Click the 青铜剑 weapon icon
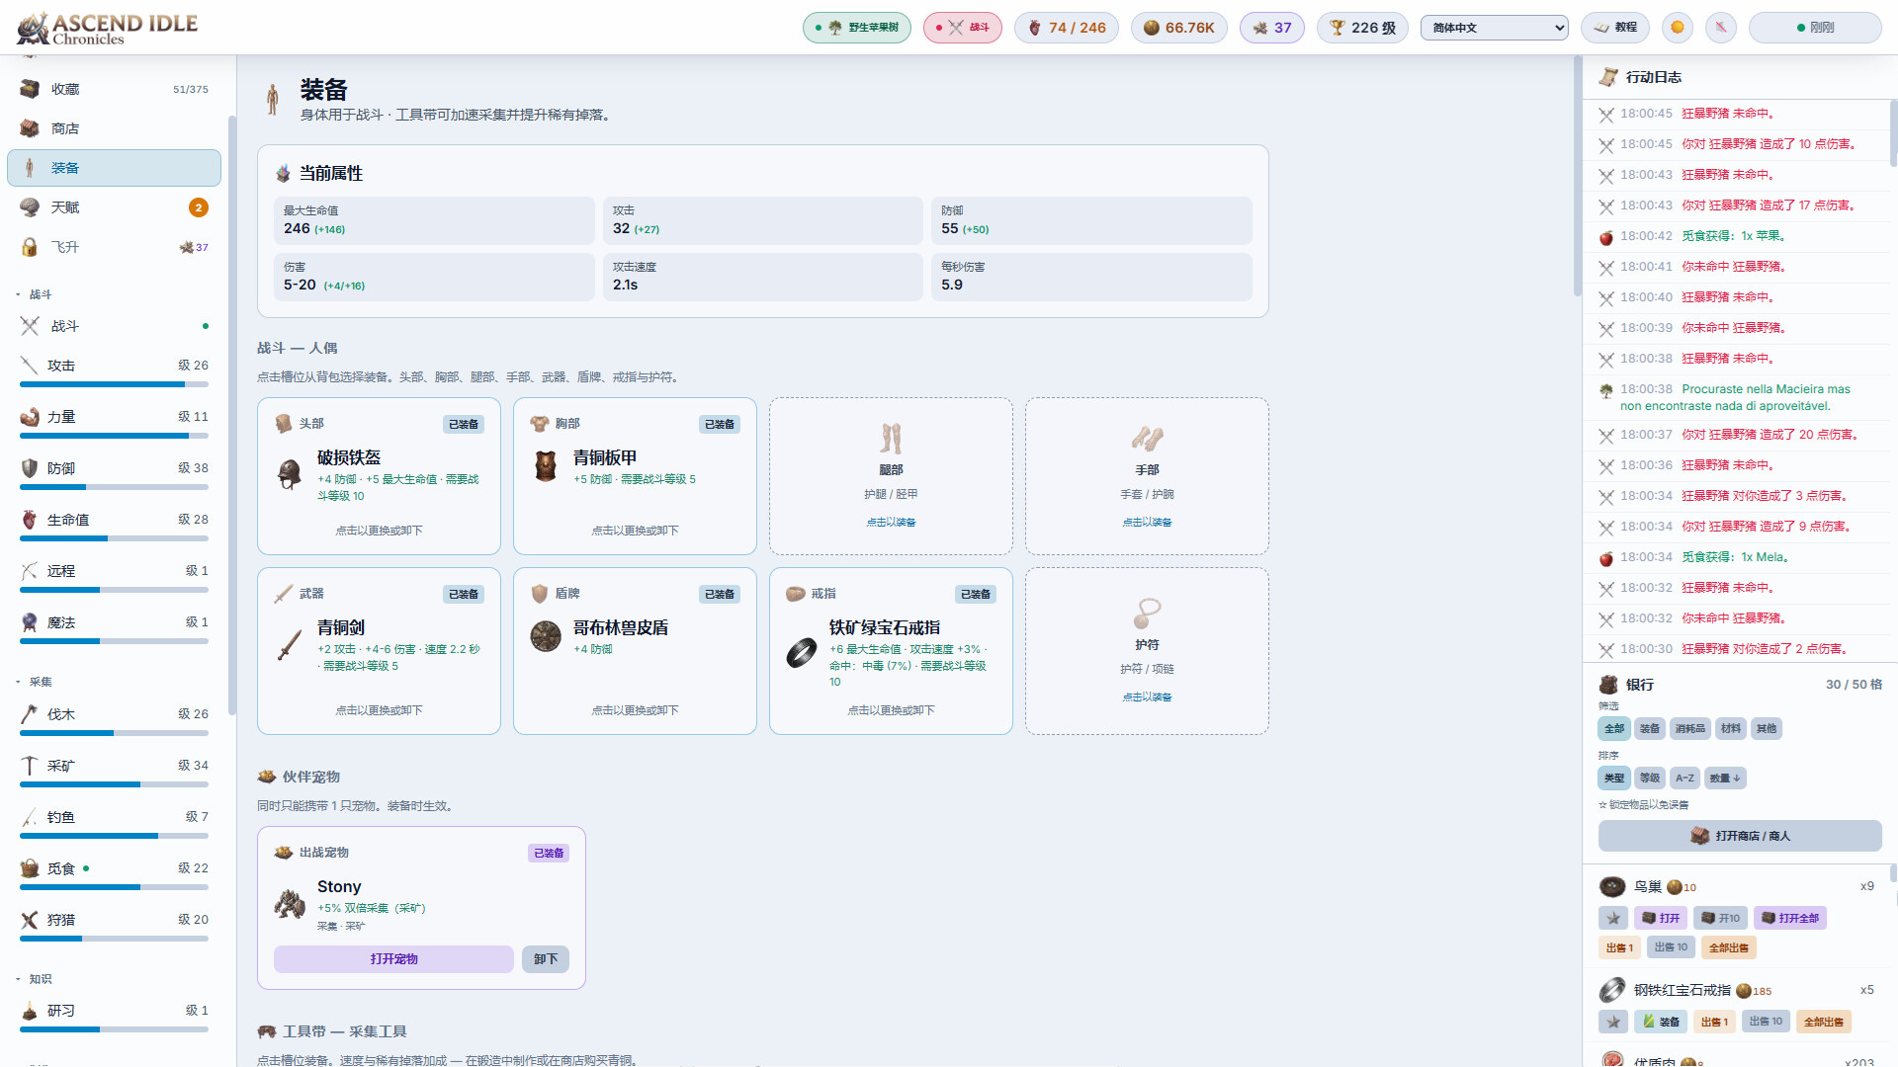Screen dimensions: 1898x1067 290,644
